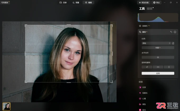Viewport: 180px width, 111px height.
Task: Open the 预置 presets tab
Action: pos(76,3)
